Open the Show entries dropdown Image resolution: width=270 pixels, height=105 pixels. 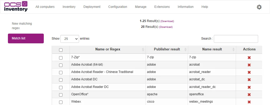coord(70,39)
